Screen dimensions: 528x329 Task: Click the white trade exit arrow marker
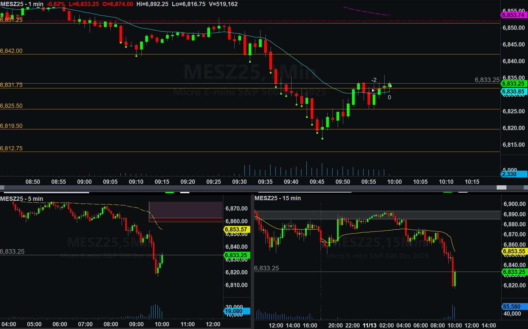390,86
